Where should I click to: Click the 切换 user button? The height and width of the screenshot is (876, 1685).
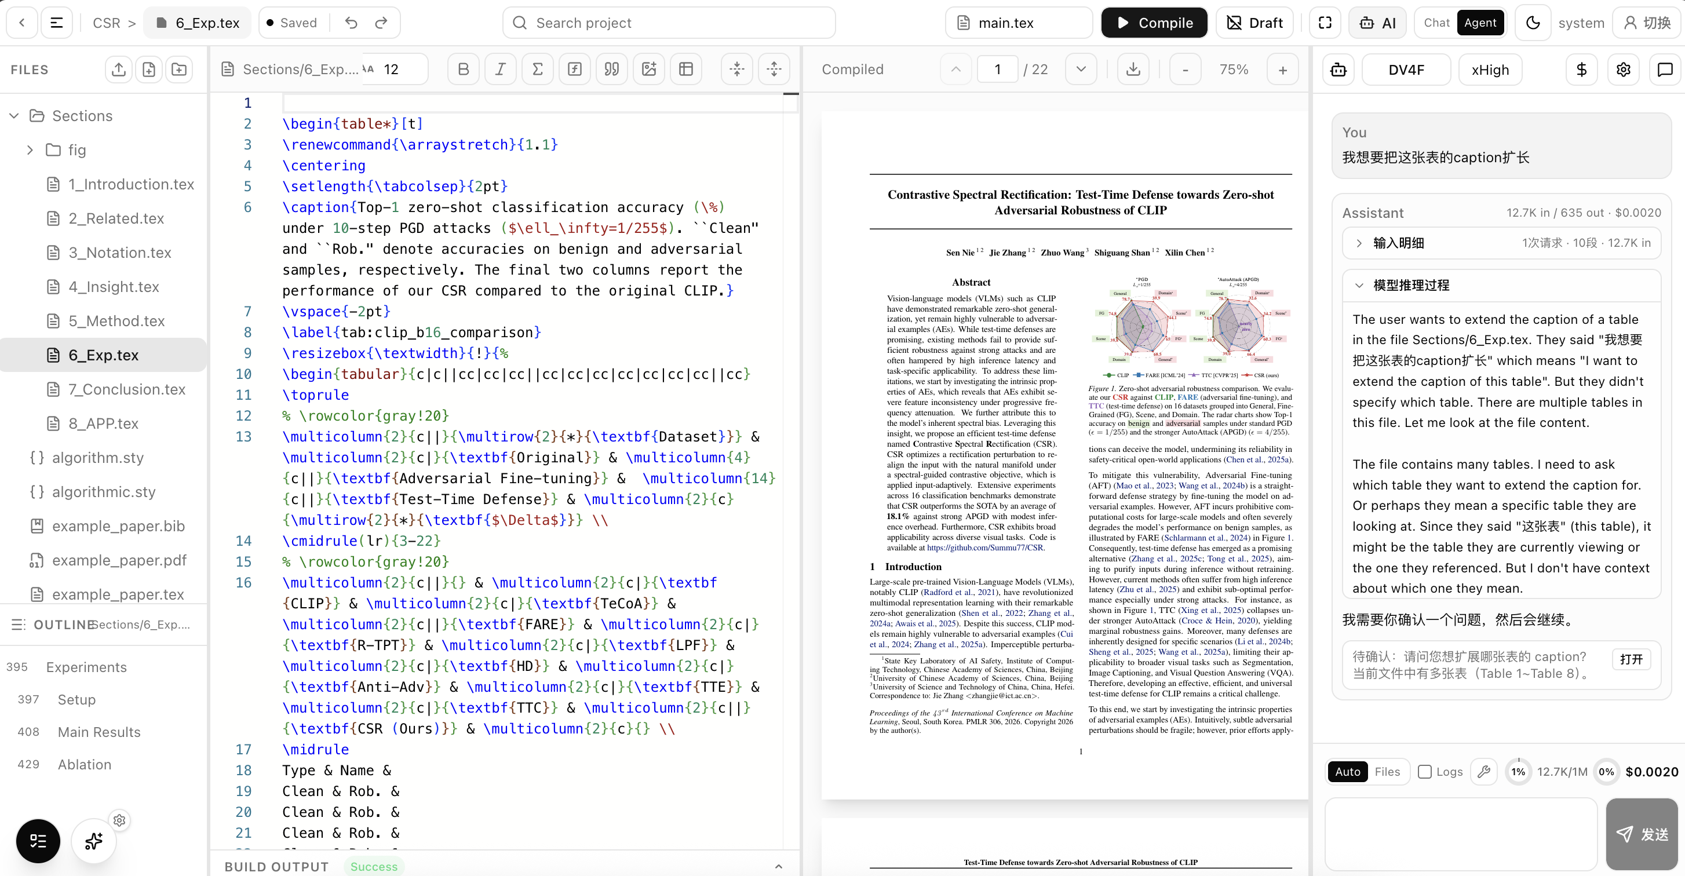(1648, 23)
